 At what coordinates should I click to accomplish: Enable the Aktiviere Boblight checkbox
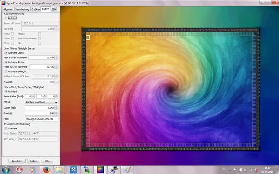point(6,71)
